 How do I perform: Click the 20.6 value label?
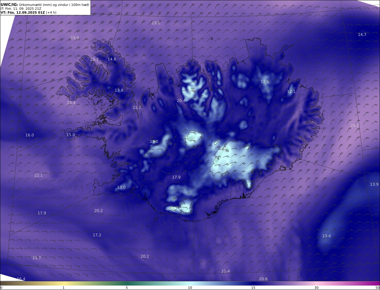[x=263, y=279]
